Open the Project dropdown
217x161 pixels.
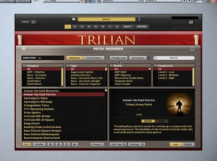[97, 144]
